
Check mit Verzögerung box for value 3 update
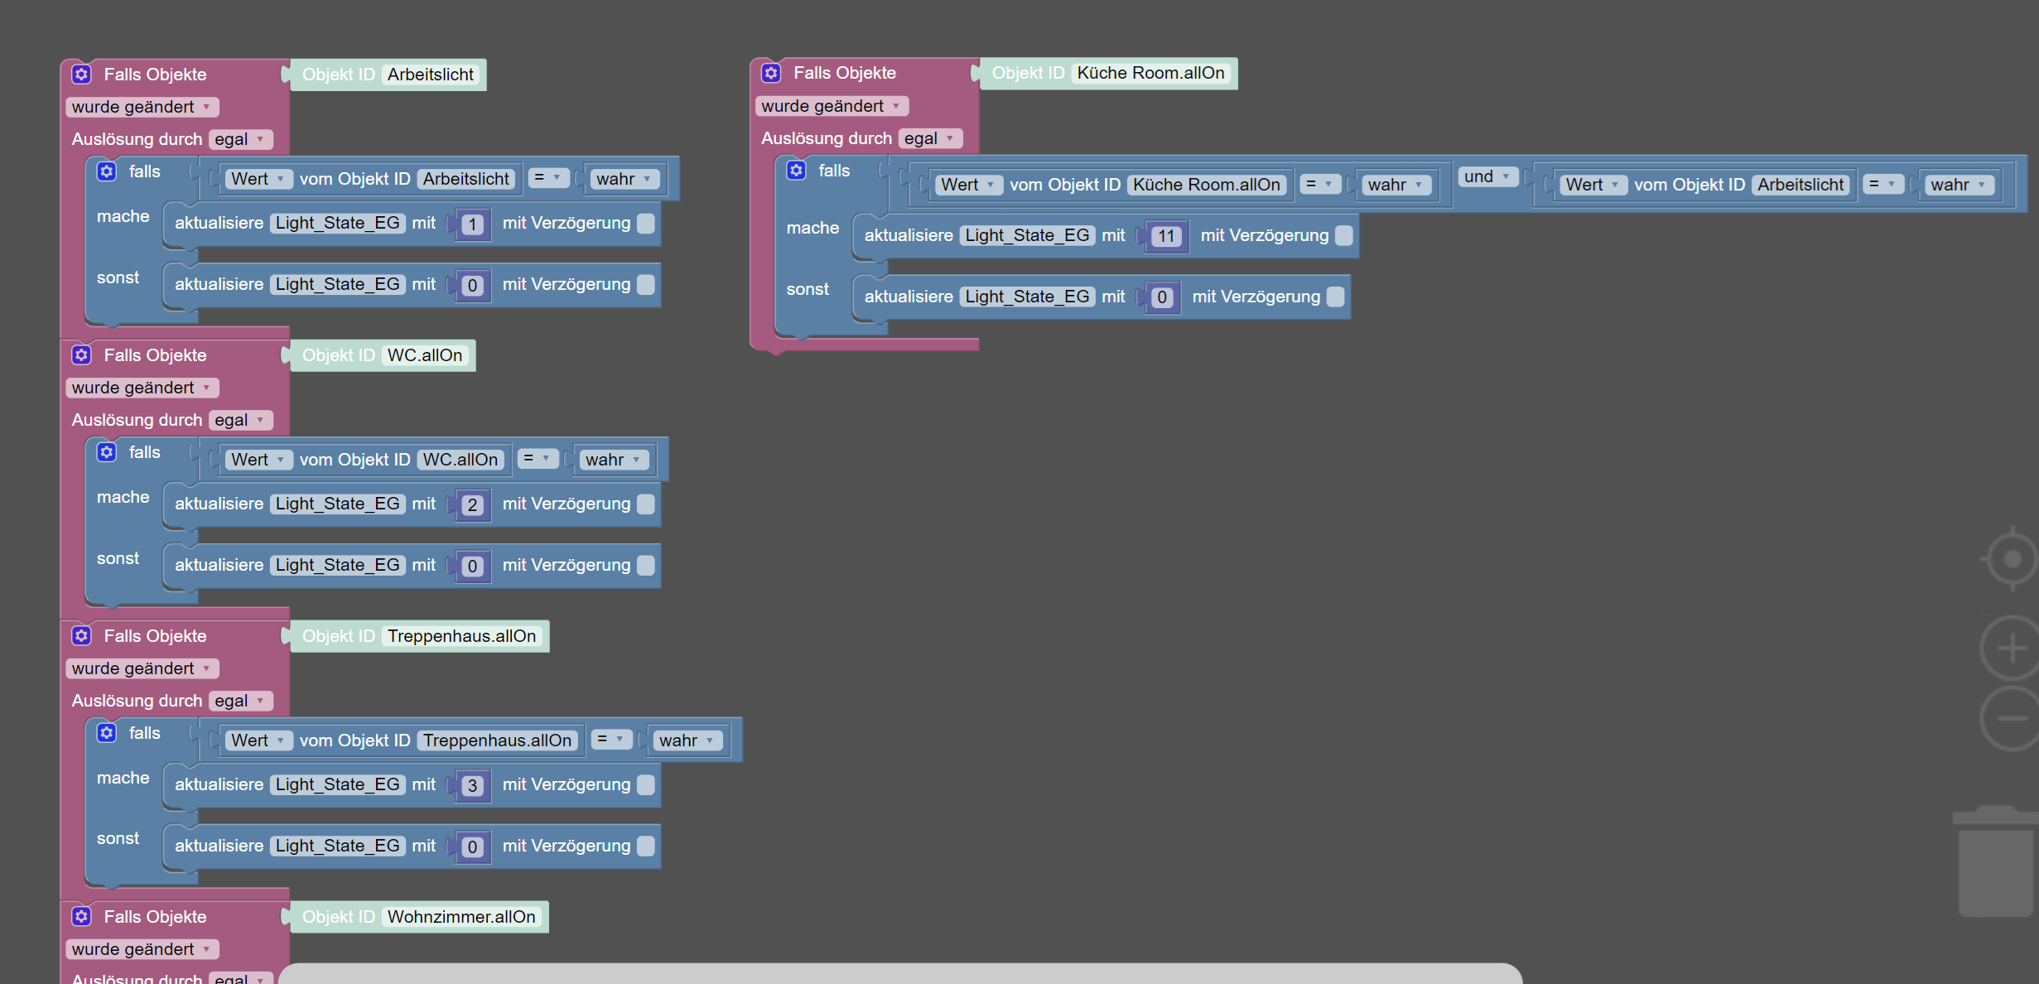pyautogui.click(x=647, y=785)
